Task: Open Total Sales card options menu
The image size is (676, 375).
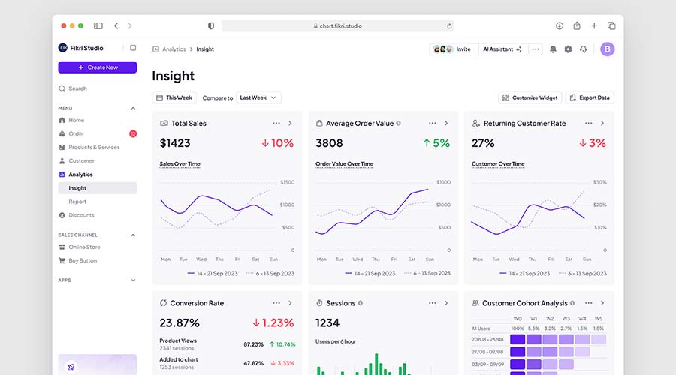Action: pyautogui.click(x=276, y=124)
